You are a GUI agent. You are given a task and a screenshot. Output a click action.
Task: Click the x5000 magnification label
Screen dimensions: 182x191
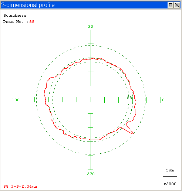click(x=170, y=184)
